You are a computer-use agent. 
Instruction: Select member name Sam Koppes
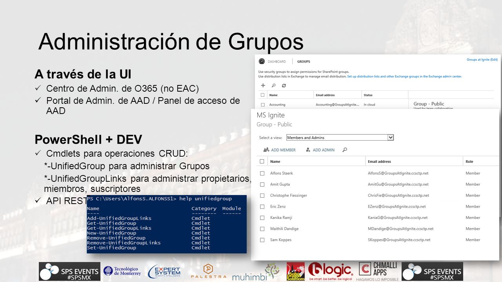(x=281, y=240)
